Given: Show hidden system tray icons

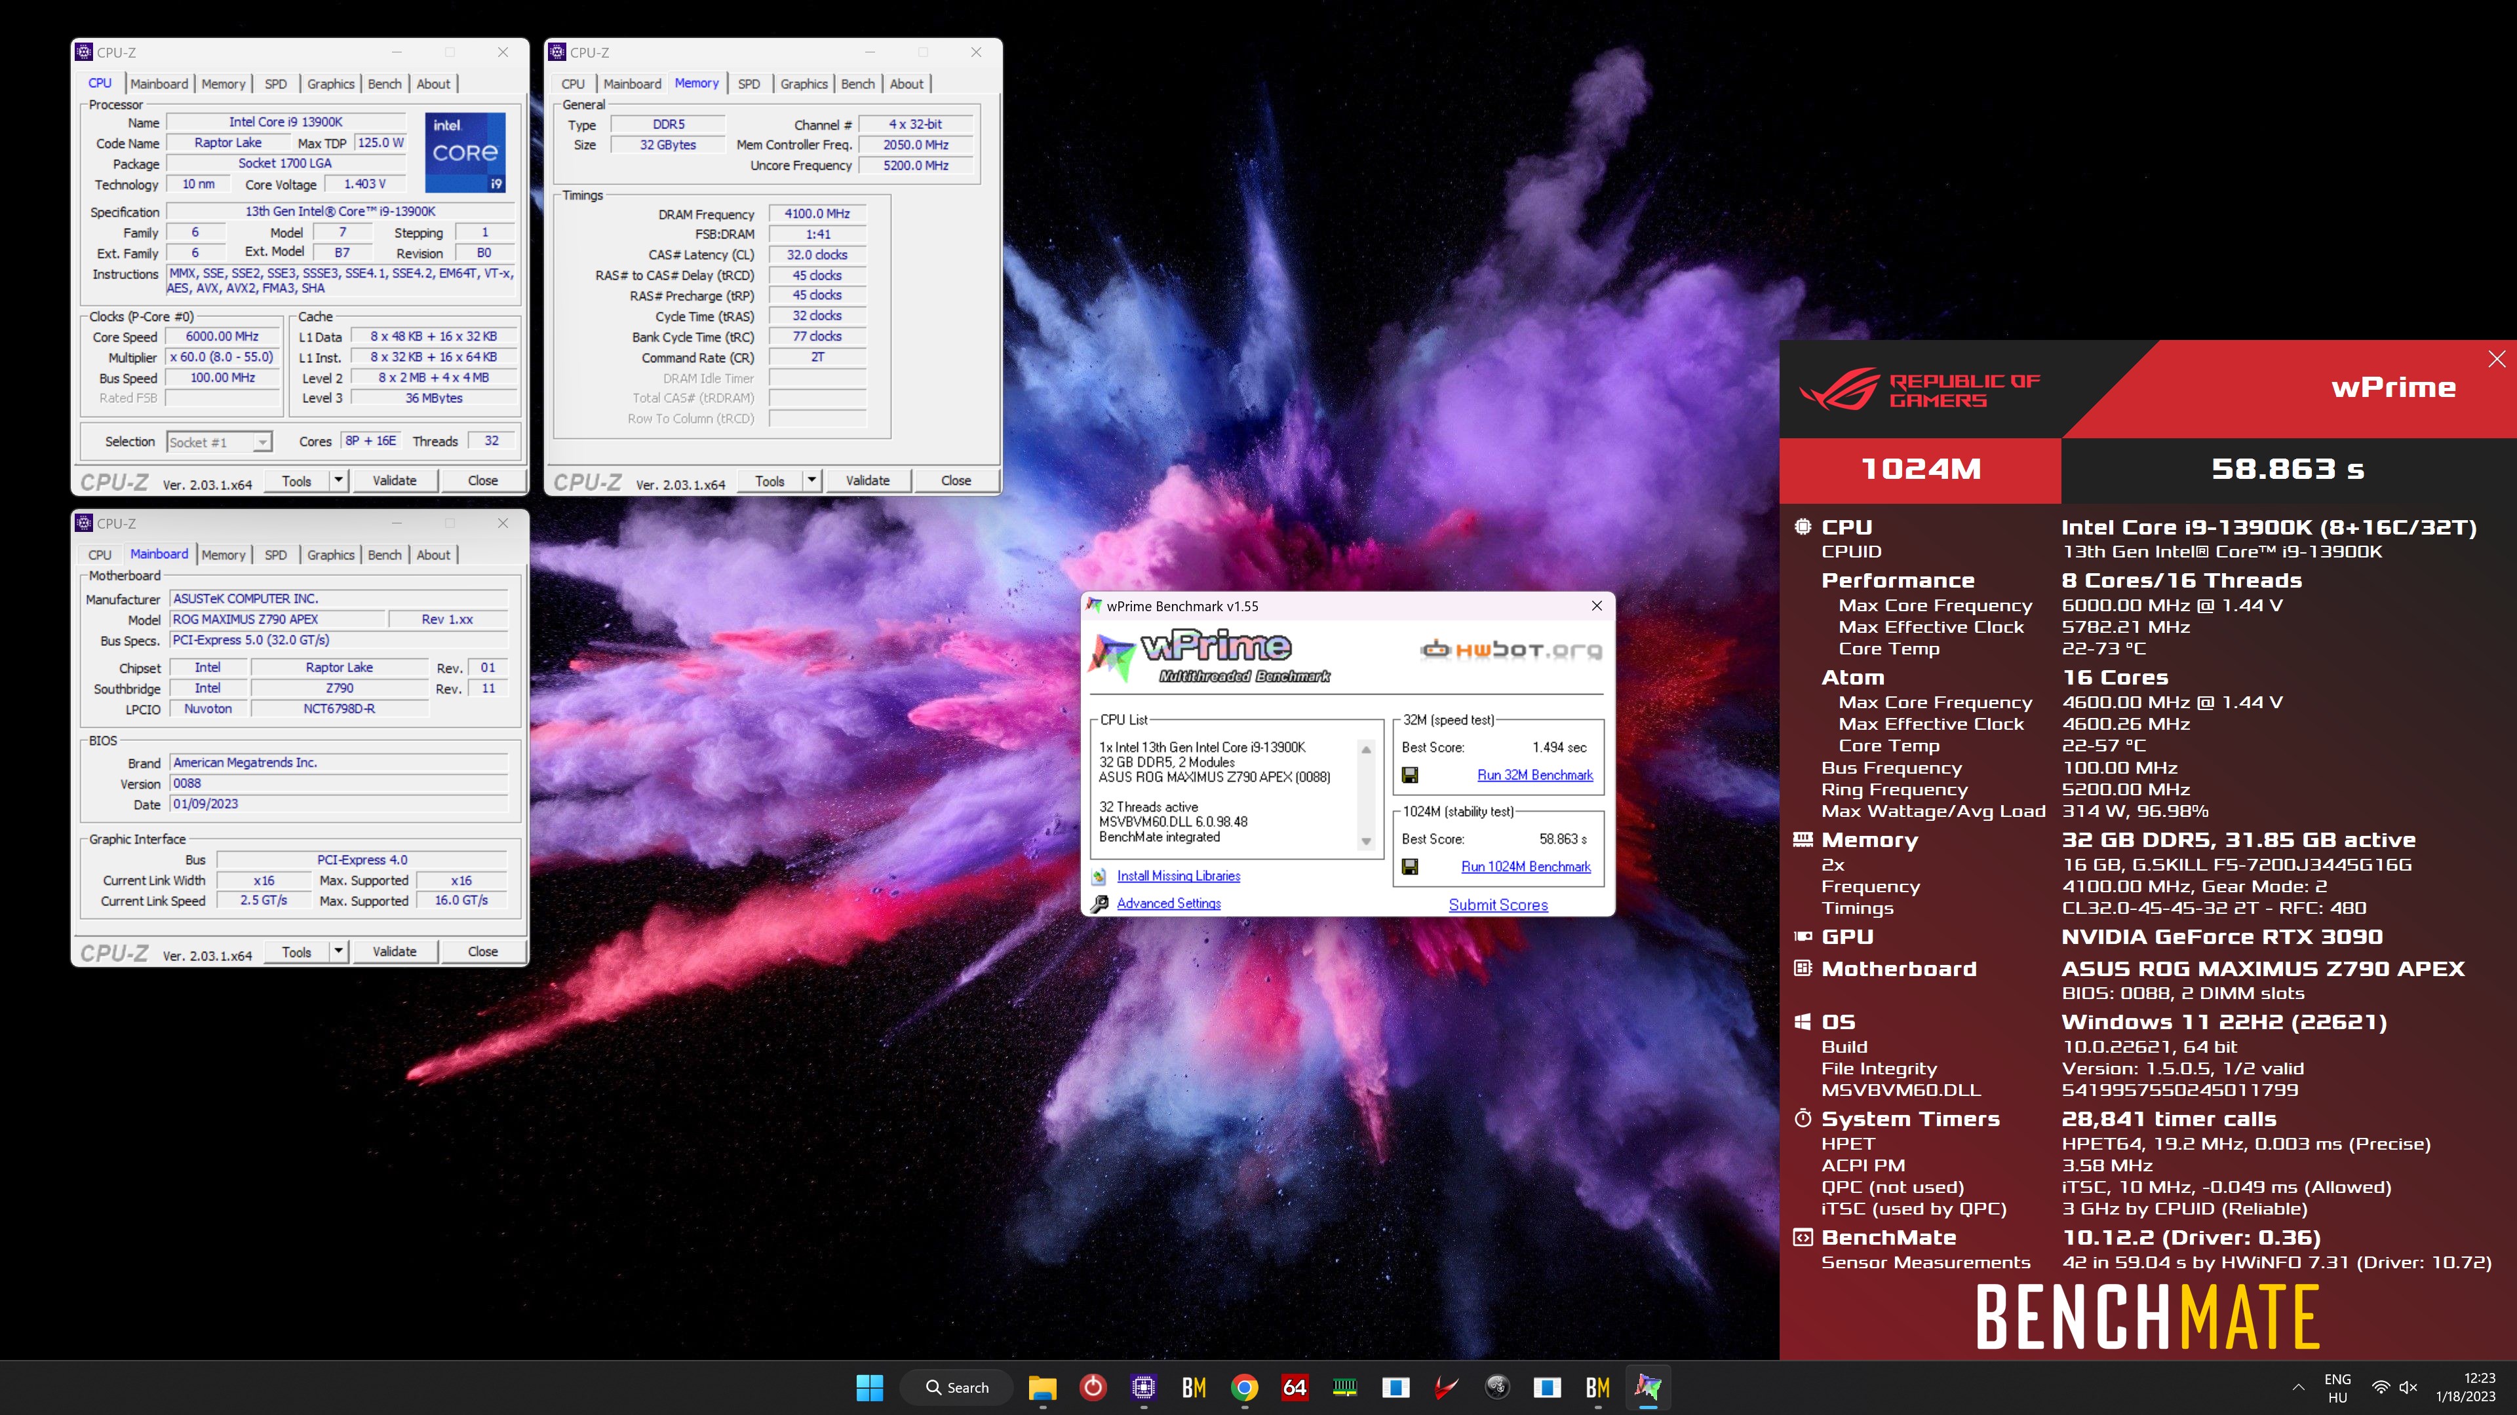Looking at the screenshot, I should (x=2298, y=1387).
